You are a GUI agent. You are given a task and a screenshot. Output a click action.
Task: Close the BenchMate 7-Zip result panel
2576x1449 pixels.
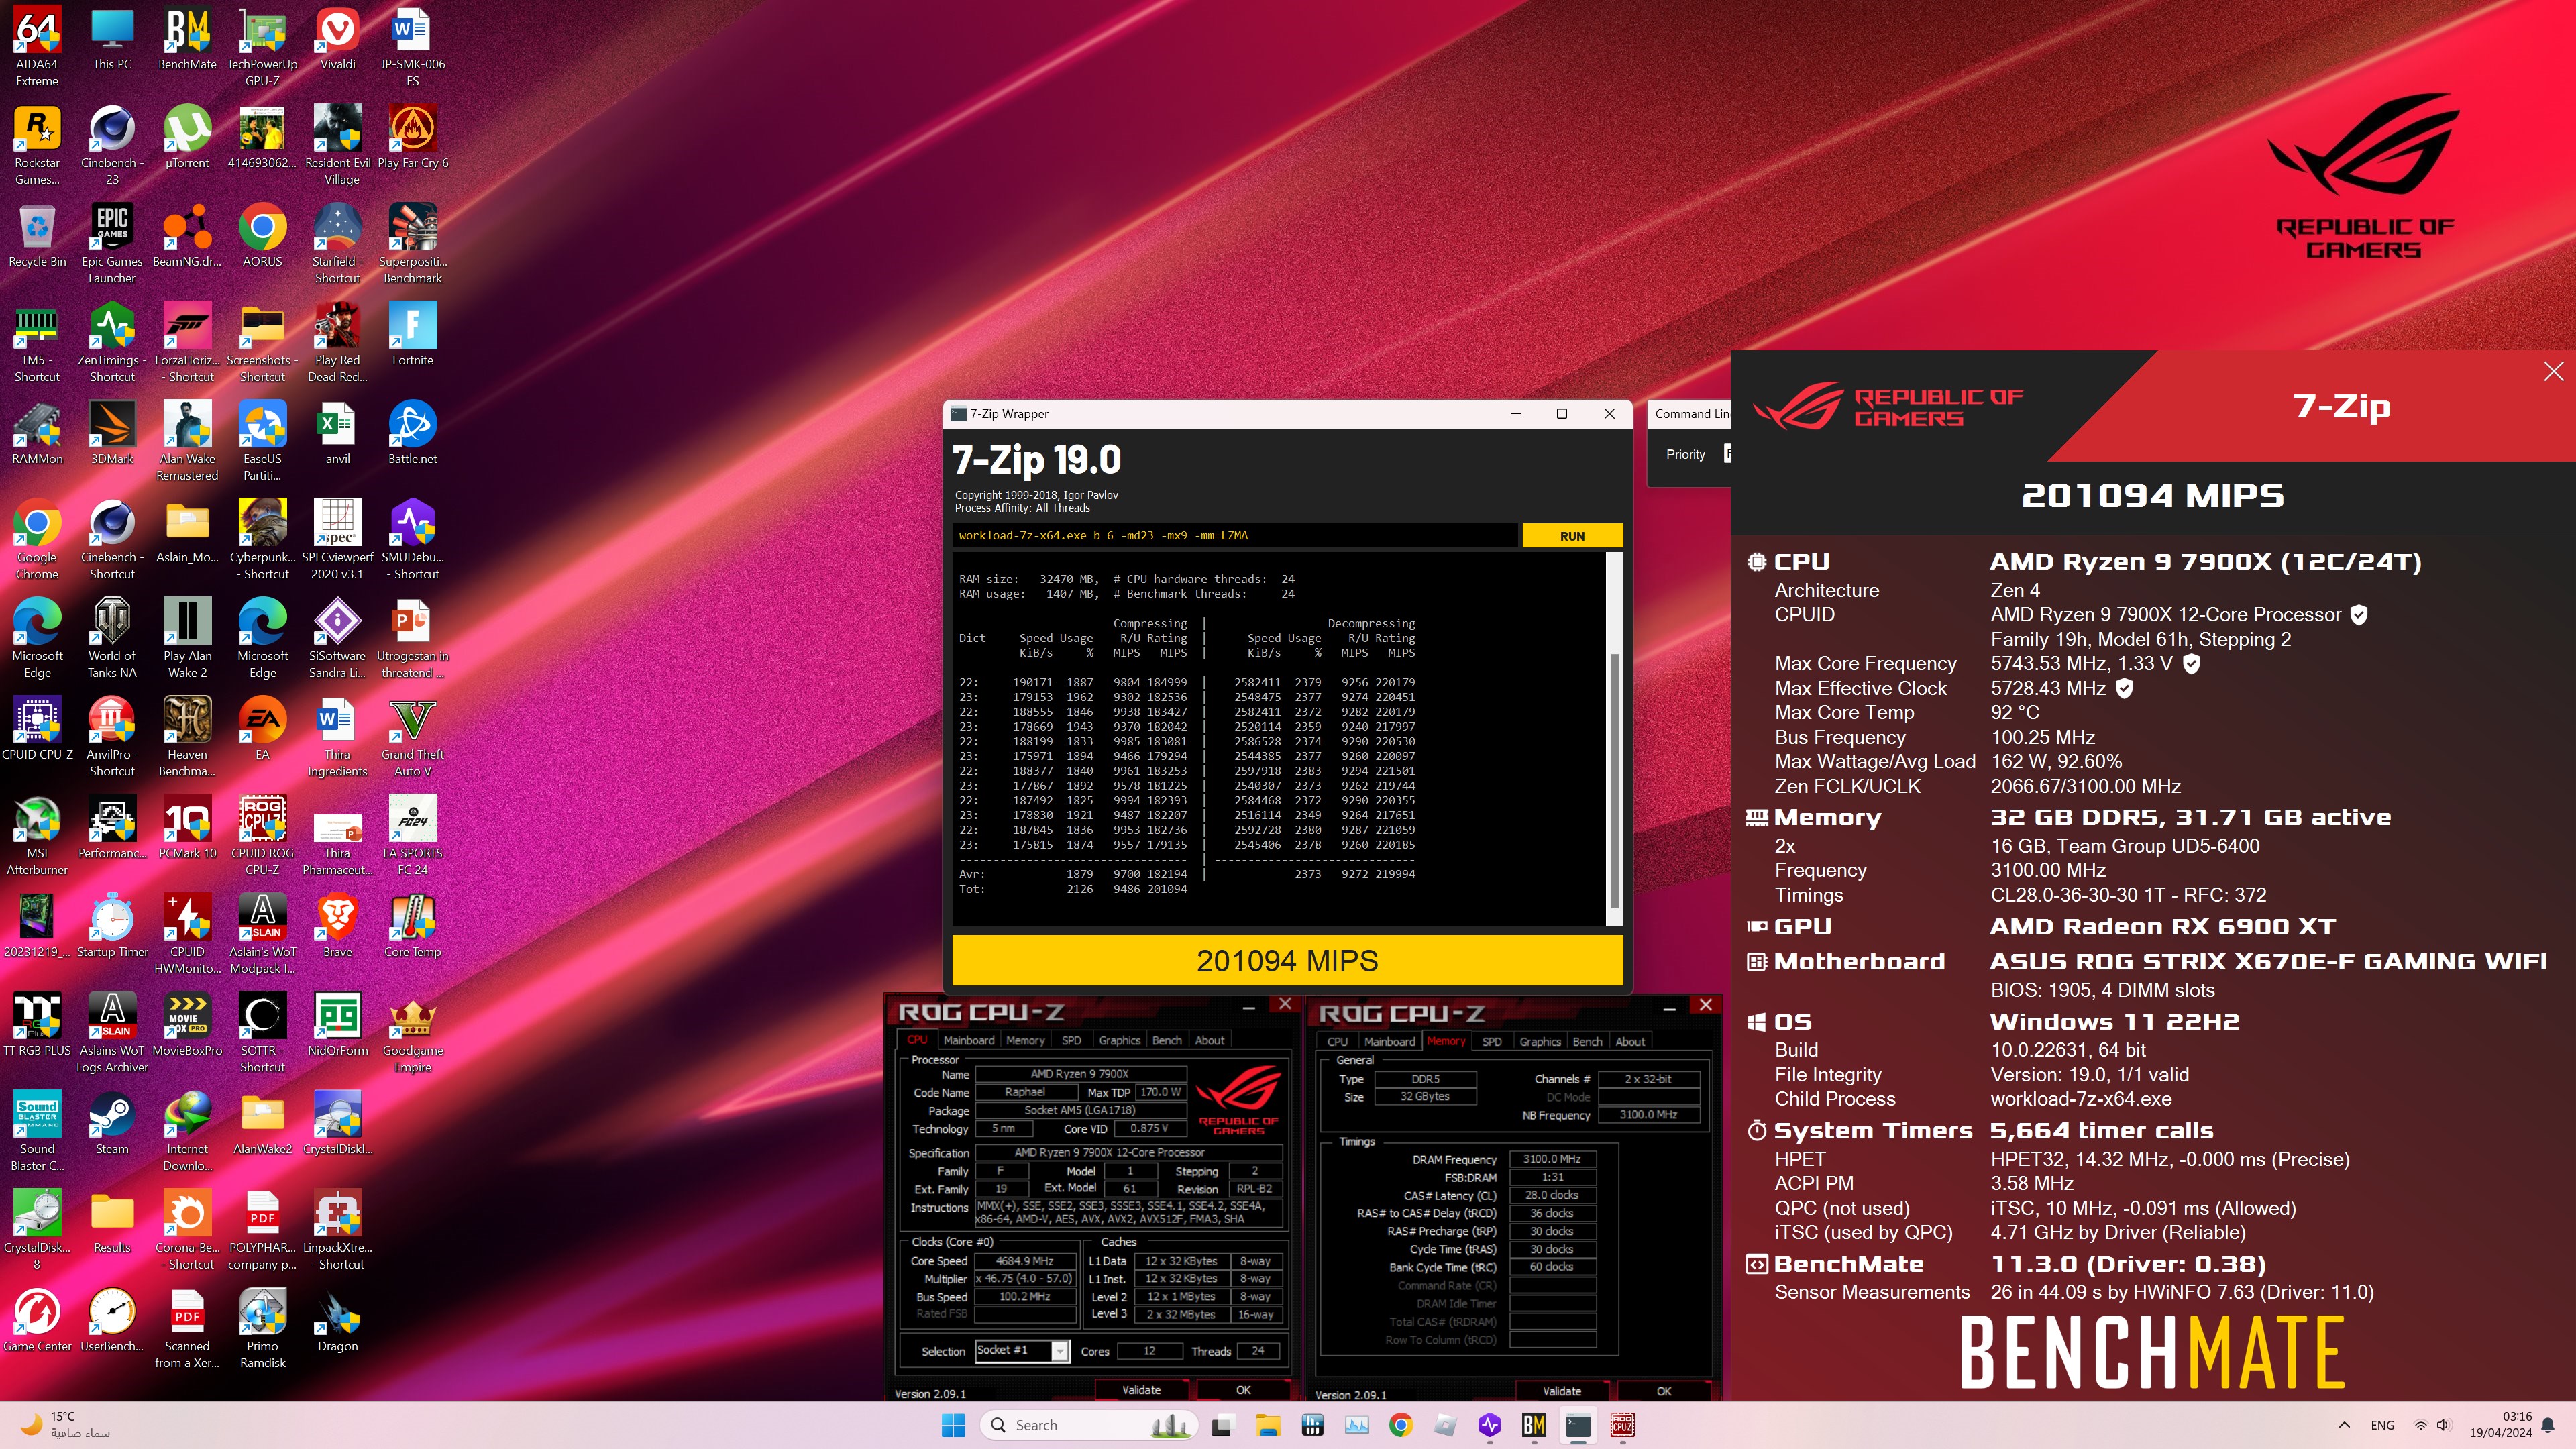(x=2553, y=371)
